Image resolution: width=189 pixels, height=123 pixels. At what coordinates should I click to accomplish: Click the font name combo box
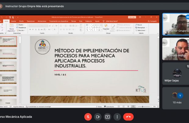(36, 26)
